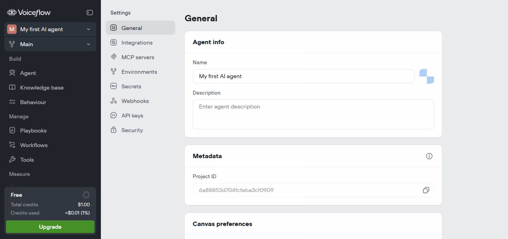Click the Agent robot icon
This screenshot has height=239, width=508.
click(12, 73)
